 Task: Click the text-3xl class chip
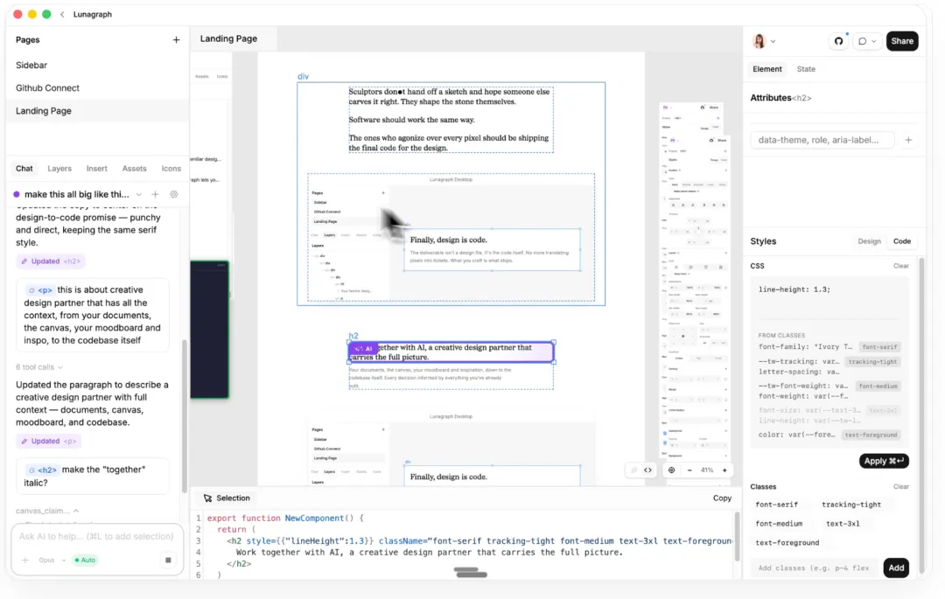click(843, 524)
